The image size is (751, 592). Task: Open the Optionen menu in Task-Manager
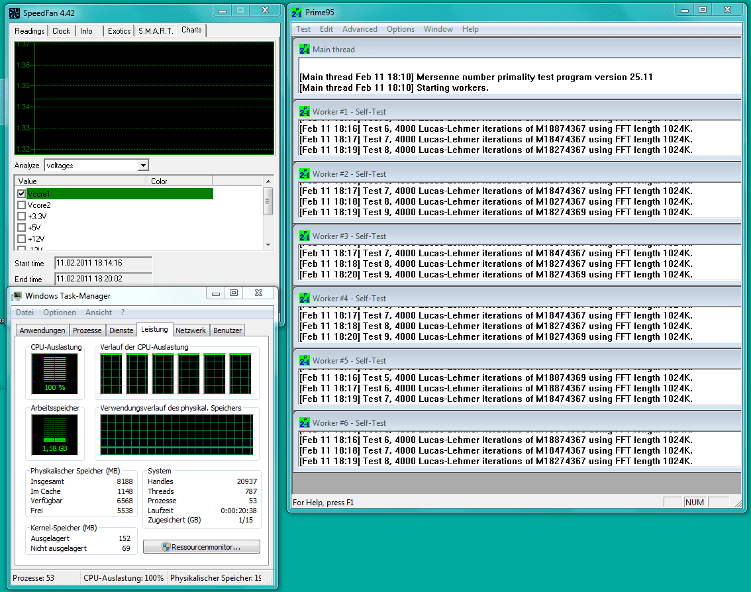[60, 313]
